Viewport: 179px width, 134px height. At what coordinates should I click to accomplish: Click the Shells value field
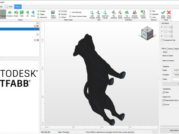(x=176, y=79)
